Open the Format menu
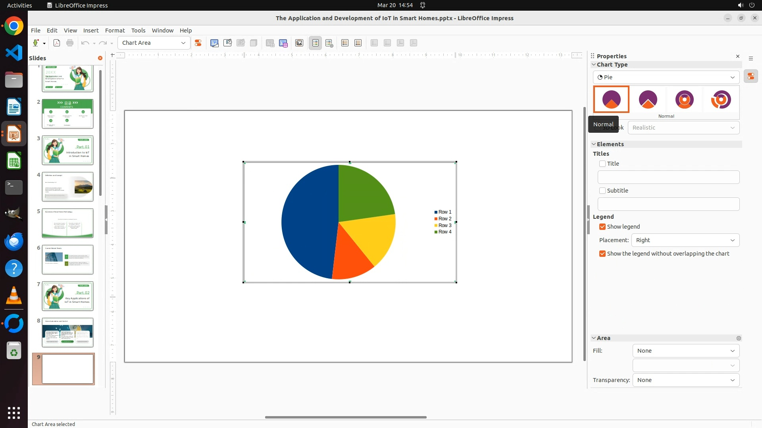 [115, 31]
